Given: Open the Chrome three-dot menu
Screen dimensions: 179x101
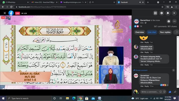Looking at the screenshot, I should point(176,7).
